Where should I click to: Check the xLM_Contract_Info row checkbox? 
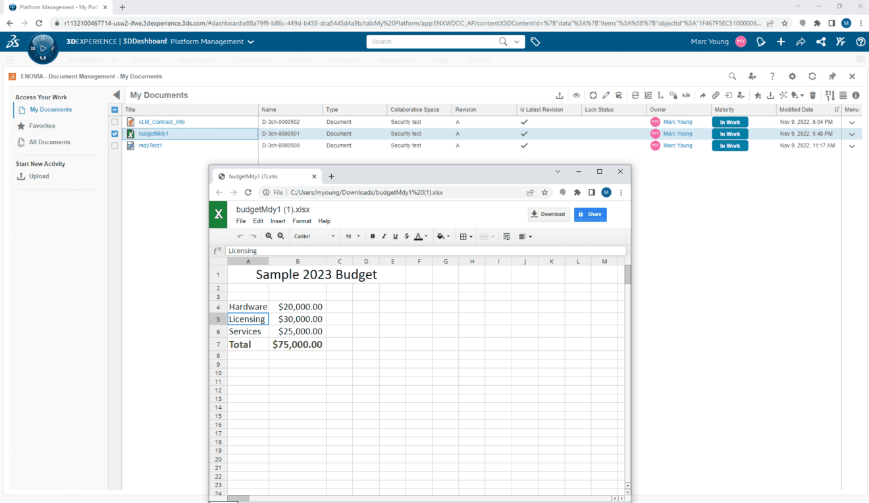click(x=115, y=121)
